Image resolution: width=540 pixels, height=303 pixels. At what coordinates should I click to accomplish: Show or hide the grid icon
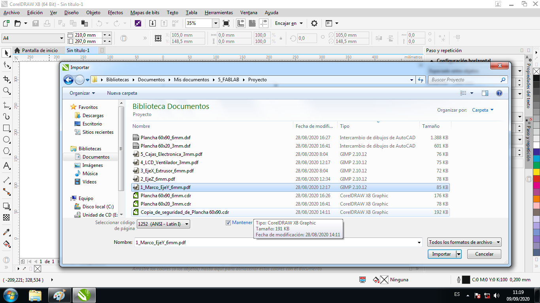[x=252, y=23]
